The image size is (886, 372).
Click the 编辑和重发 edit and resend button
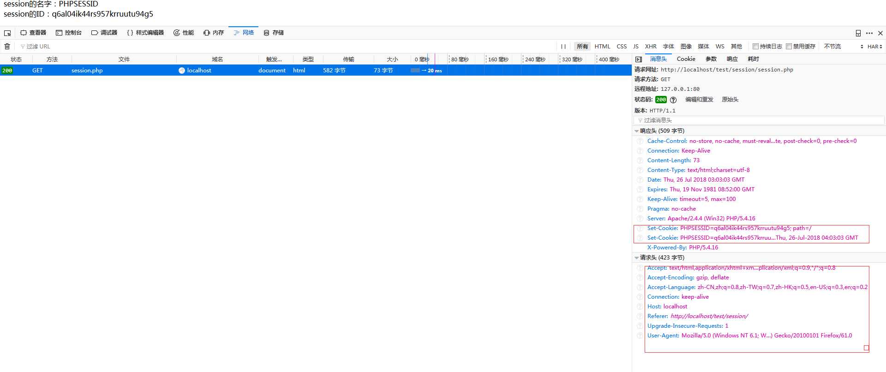point(699,100)
